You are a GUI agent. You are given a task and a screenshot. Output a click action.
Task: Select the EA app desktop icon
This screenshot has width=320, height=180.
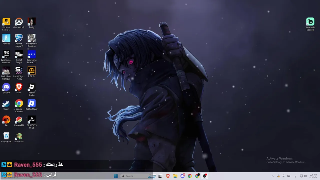[6, 121]
